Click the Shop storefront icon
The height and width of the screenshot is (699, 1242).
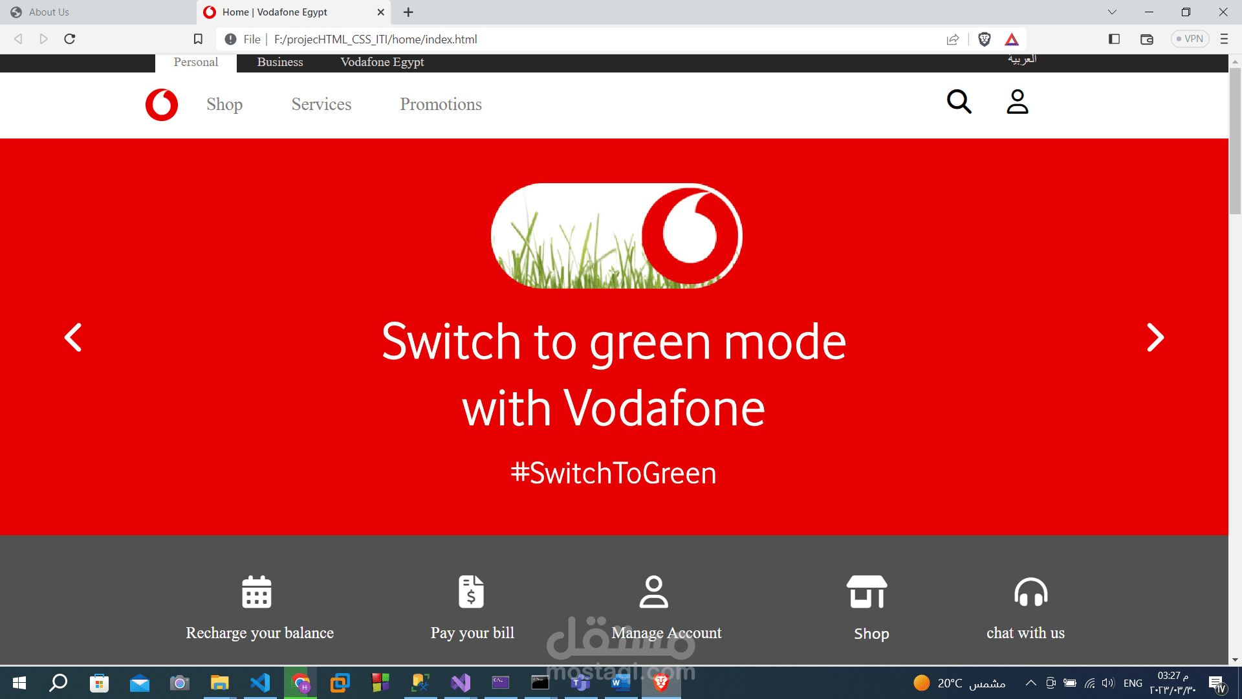click(x=867, y=592)
